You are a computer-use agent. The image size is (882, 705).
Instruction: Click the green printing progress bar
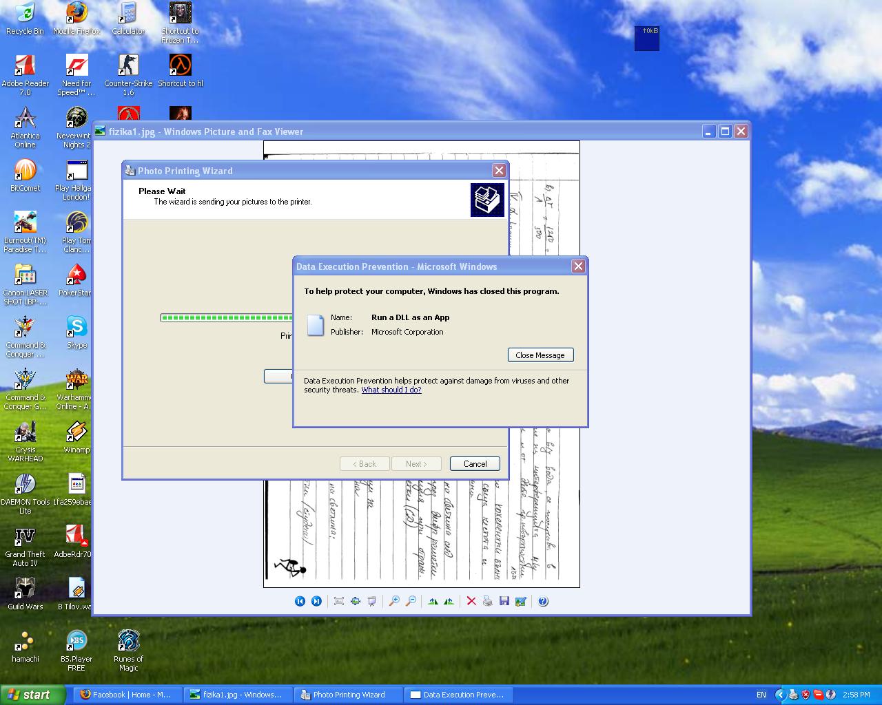pos(227,317)
